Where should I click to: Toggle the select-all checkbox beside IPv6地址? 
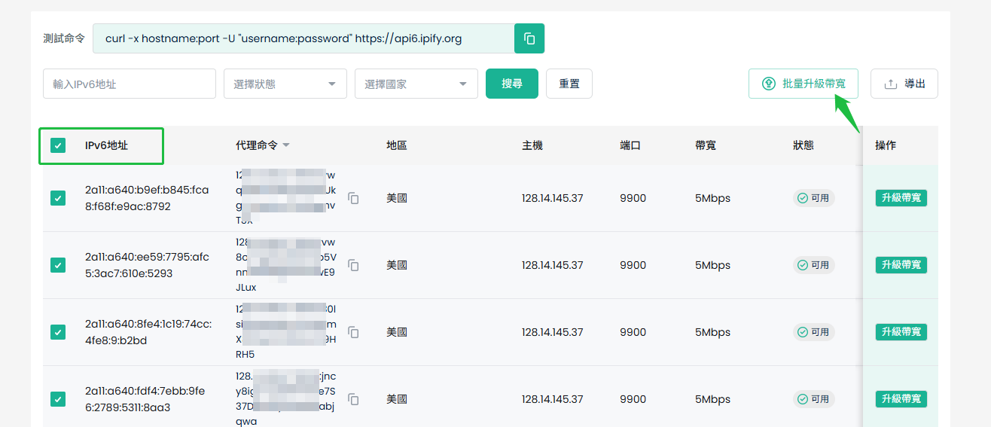[x=58, y=145]
